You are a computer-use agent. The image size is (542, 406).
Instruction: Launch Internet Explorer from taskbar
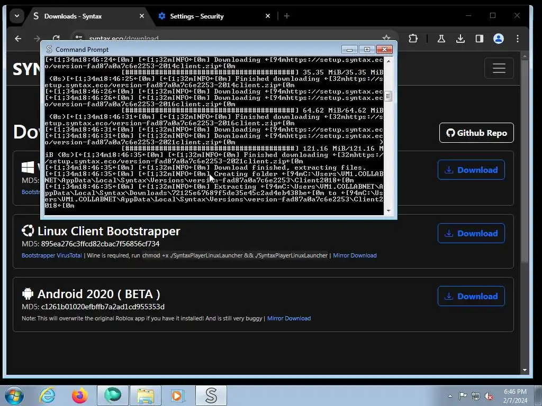pyautogui.click(x=47, y=395)
